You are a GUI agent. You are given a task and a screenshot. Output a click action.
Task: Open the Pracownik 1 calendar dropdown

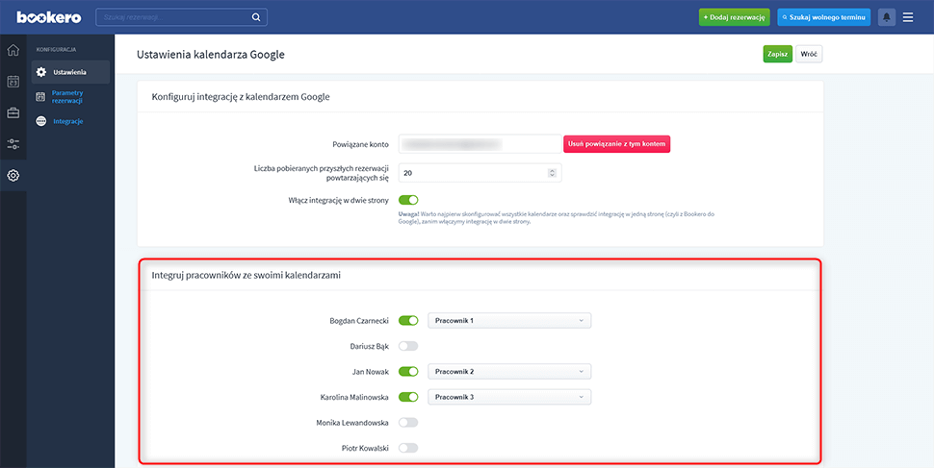coord(510,321)
